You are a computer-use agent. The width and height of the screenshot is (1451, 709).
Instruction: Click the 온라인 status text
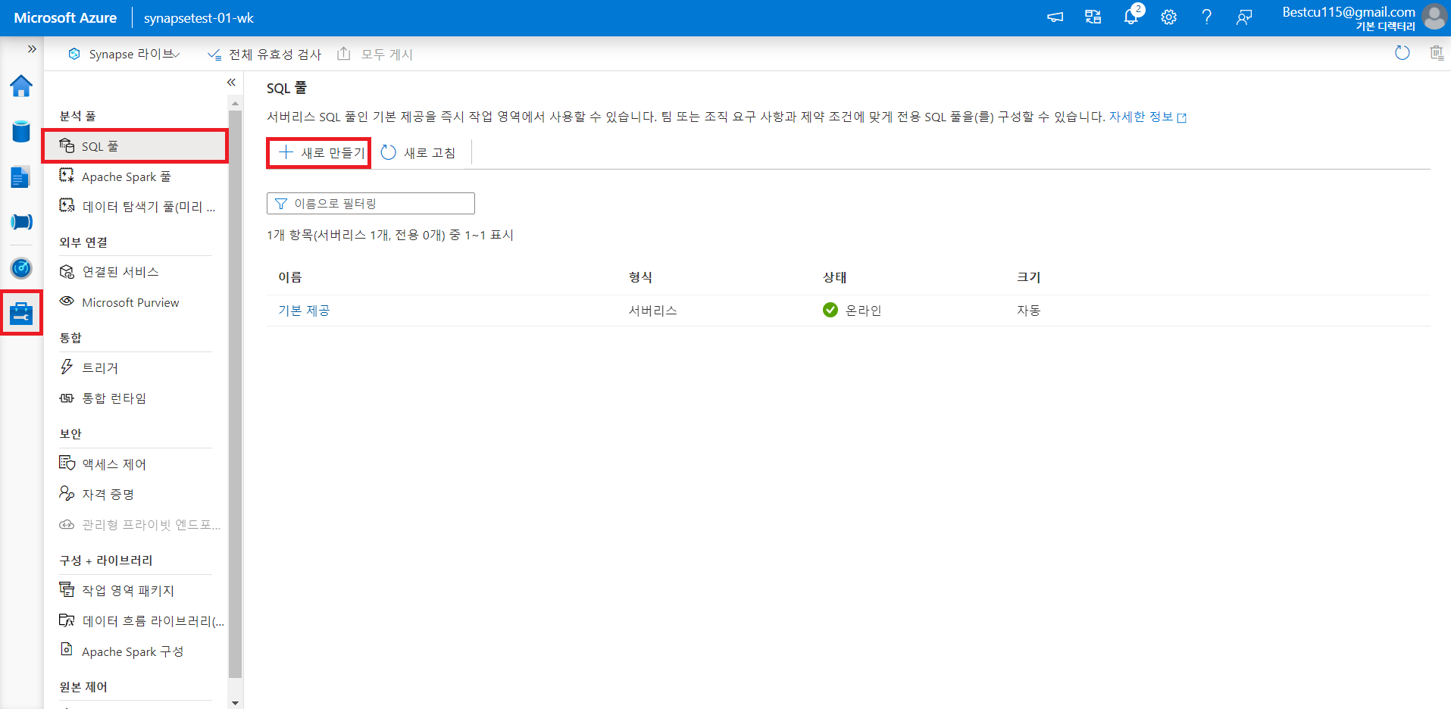[864, 311]
